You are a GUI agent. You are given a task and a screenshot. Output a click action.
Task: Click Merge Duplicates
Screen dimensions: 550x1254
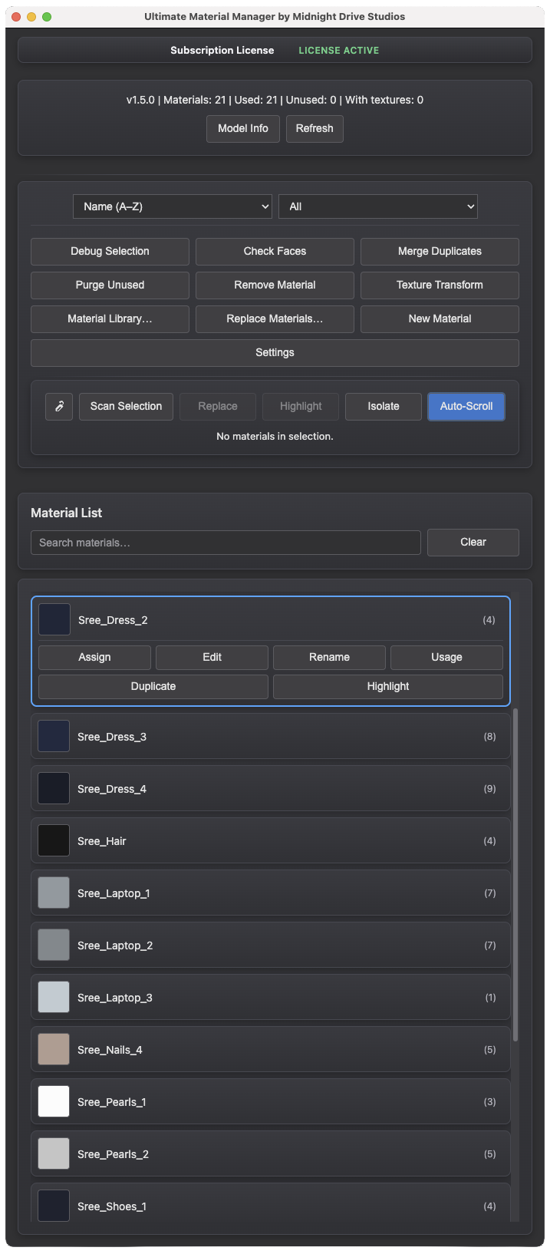[x=438, y=251]
